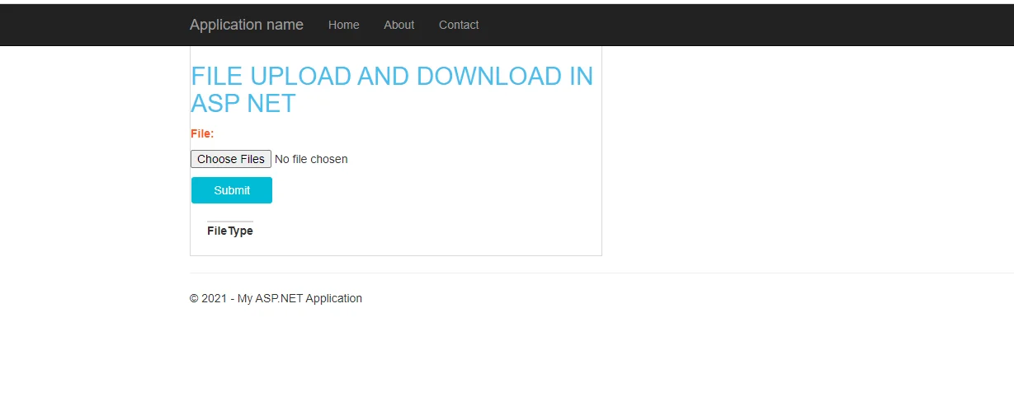The image size is (1014, 411).
Task: Open the Application name brand link
Action: tap(246, 25)
